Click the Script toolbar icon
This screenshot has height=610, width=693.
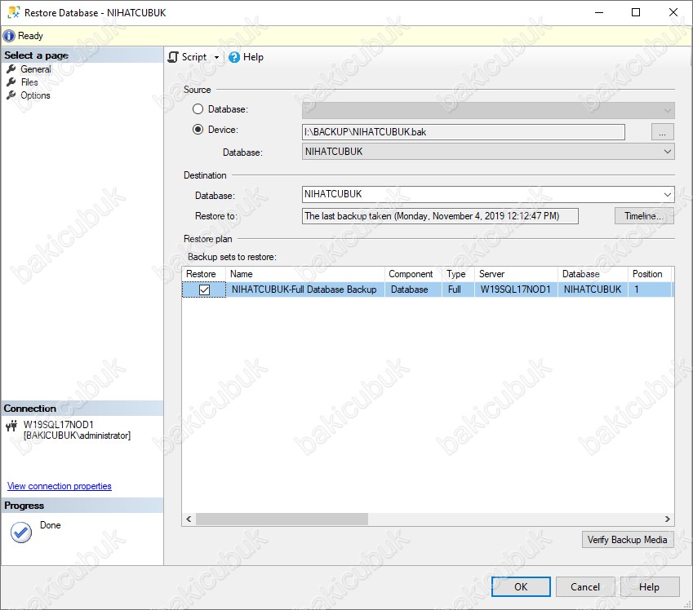(173, 57)
